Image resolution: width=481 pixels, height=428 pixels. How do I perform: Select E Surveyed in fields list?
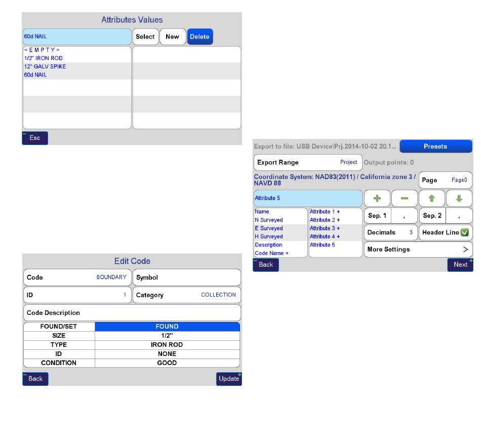[x=280, y=228]
